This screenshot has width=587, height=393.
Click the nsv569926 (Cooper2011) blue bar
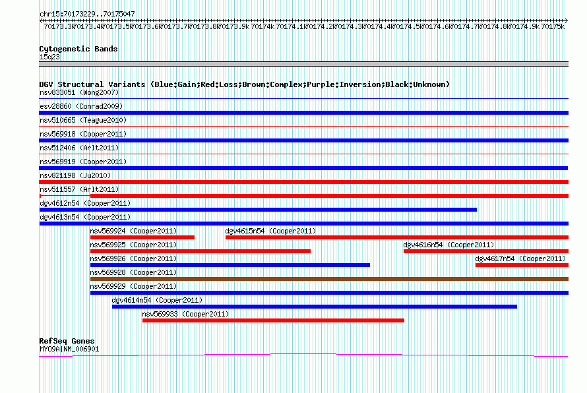pyautogui.click(x=230, y=265)
